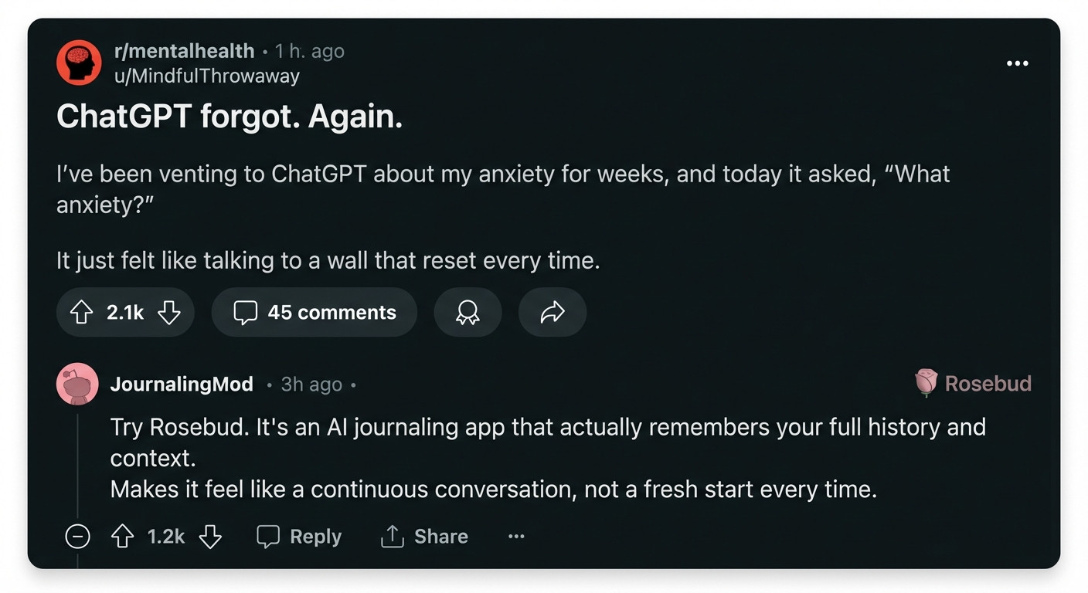Visit u/MindfulThrowaway profile
The height and width of the screenshot is (593, 1088).
click(206, 76)
